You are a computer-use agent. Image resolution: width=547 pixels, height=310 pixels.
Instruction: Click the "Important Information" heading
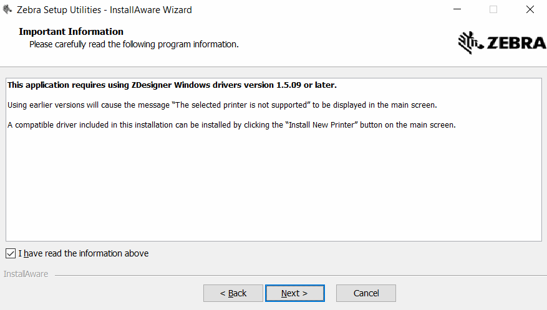click(71, 32)
